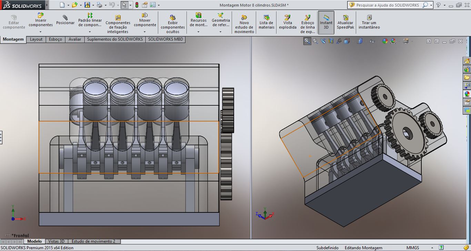Toggle the Select cursor tool
Viewport: 471px width, 251px height.
click(x=124, y=5)
